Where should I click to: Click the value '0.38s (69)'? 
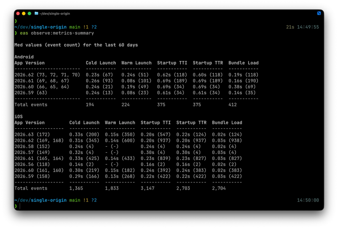coord(242,87)
